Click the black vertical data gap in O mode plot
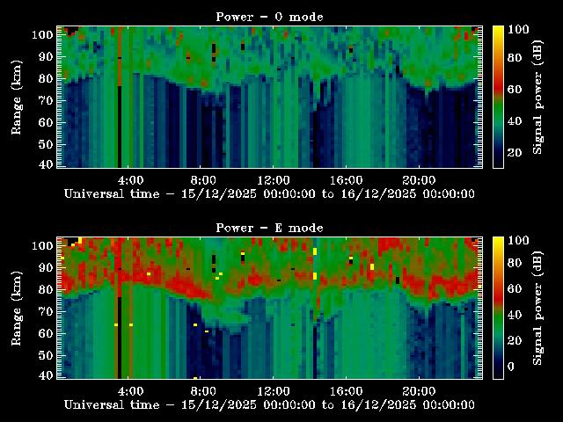 120,123
